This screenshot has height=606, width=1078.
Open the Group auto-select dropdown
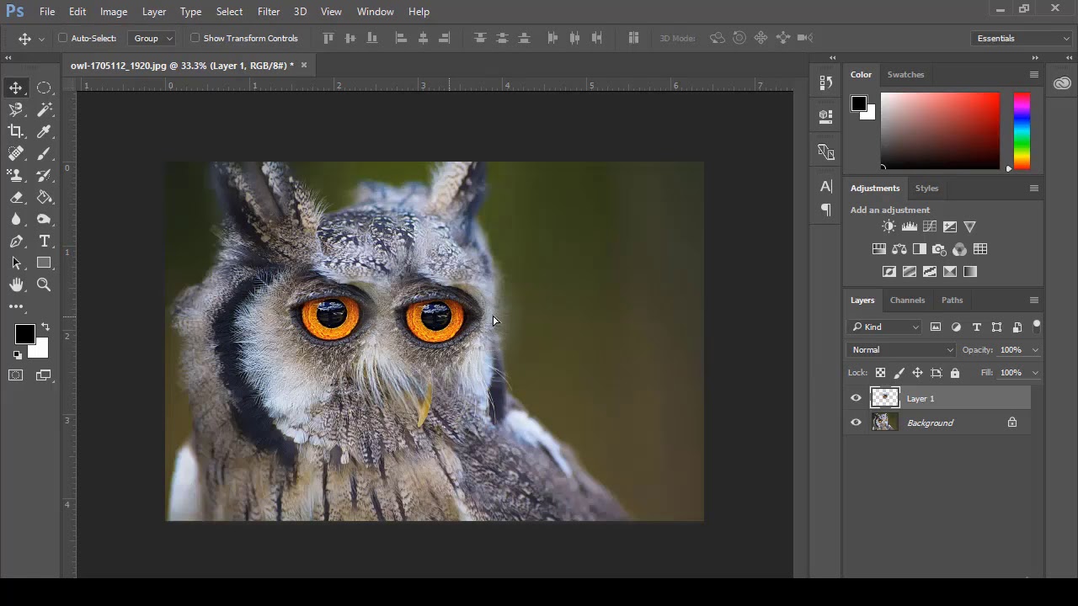coord(152,38)
